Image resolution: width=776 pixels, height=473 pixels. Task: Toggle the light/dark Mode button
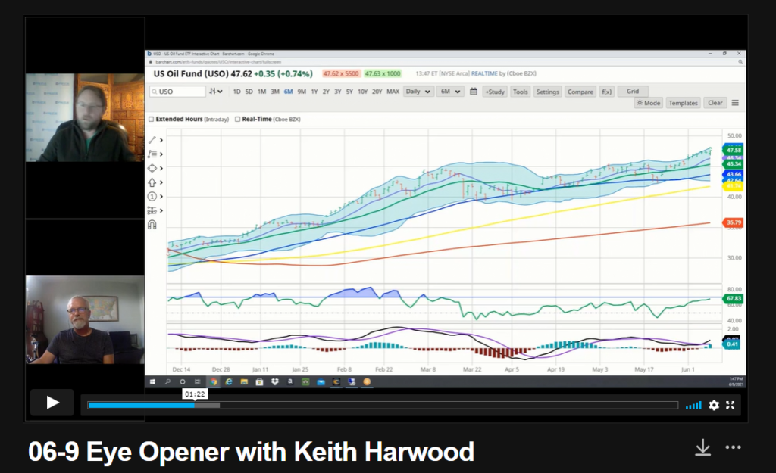[649, 103]
